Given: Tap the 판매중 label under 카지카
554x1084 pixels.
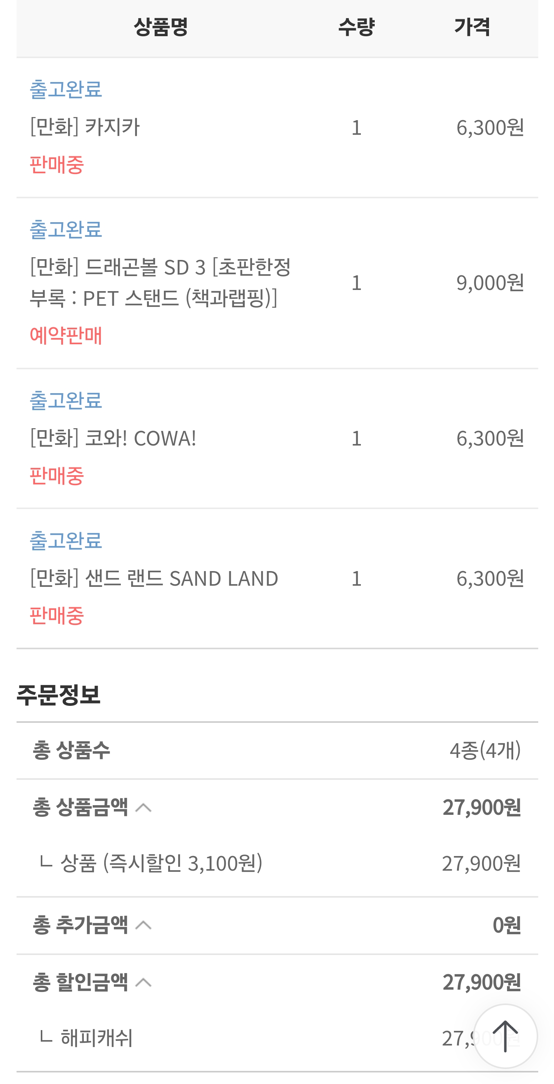Looking at the screenshot, I should (57, 164).
